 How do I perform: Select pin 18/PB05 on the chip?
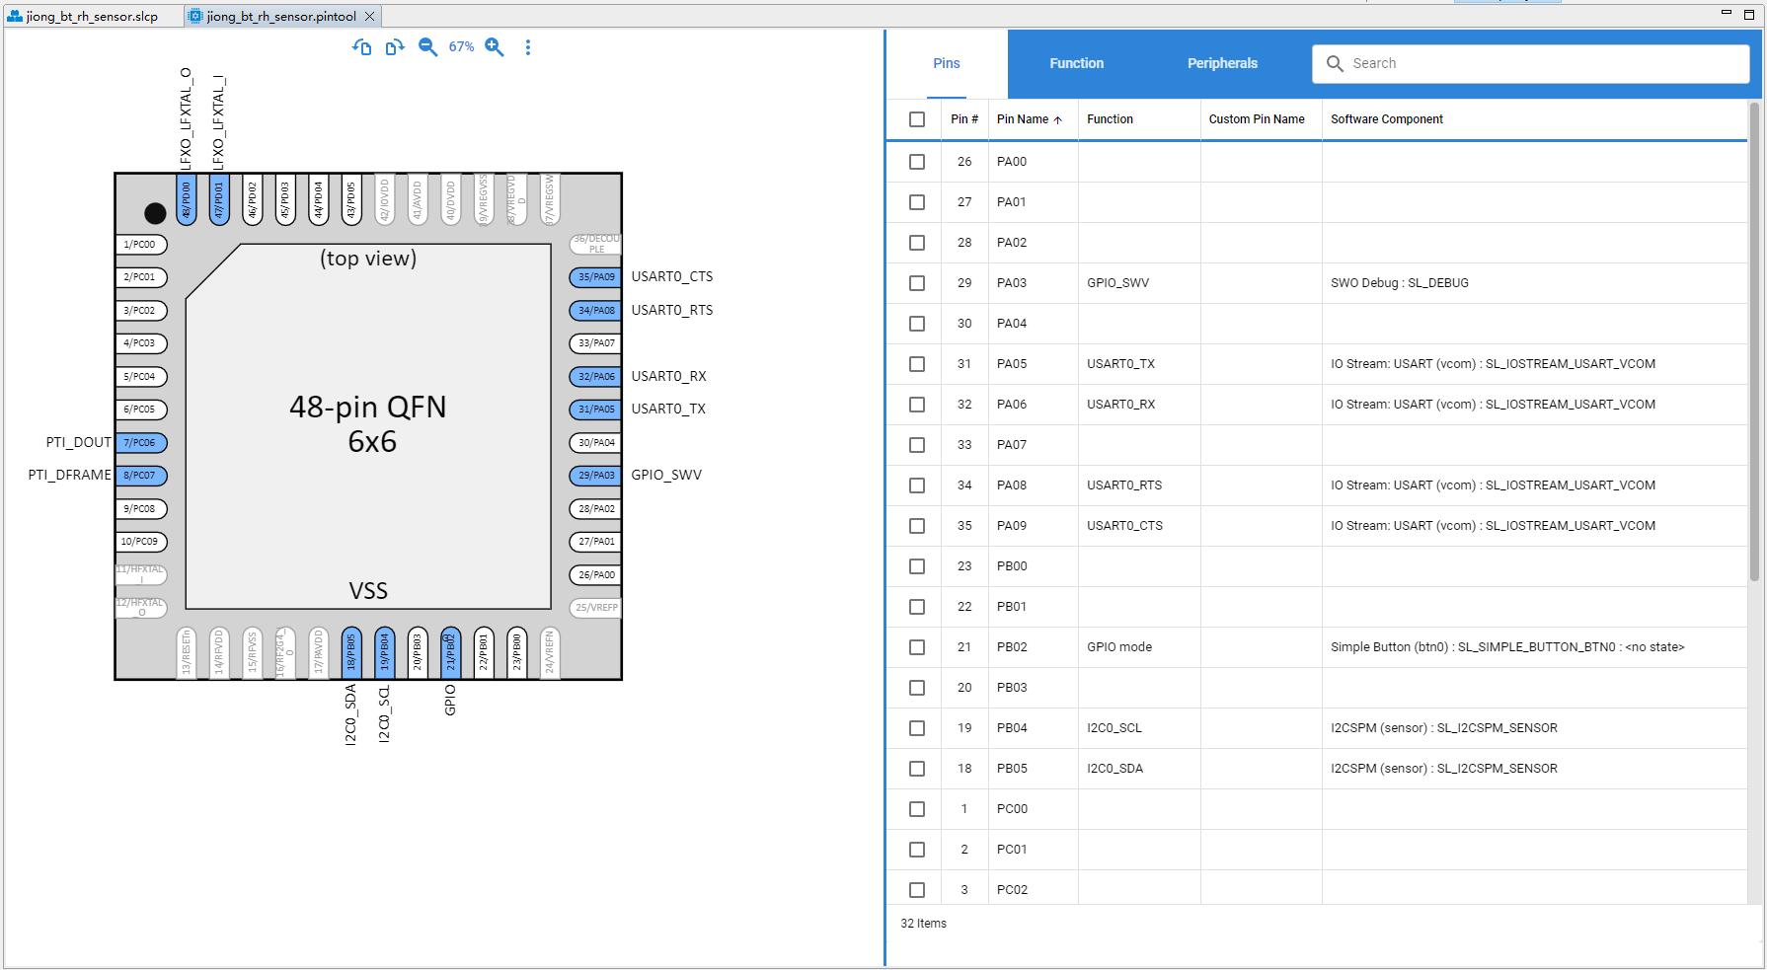coord(351,652)
